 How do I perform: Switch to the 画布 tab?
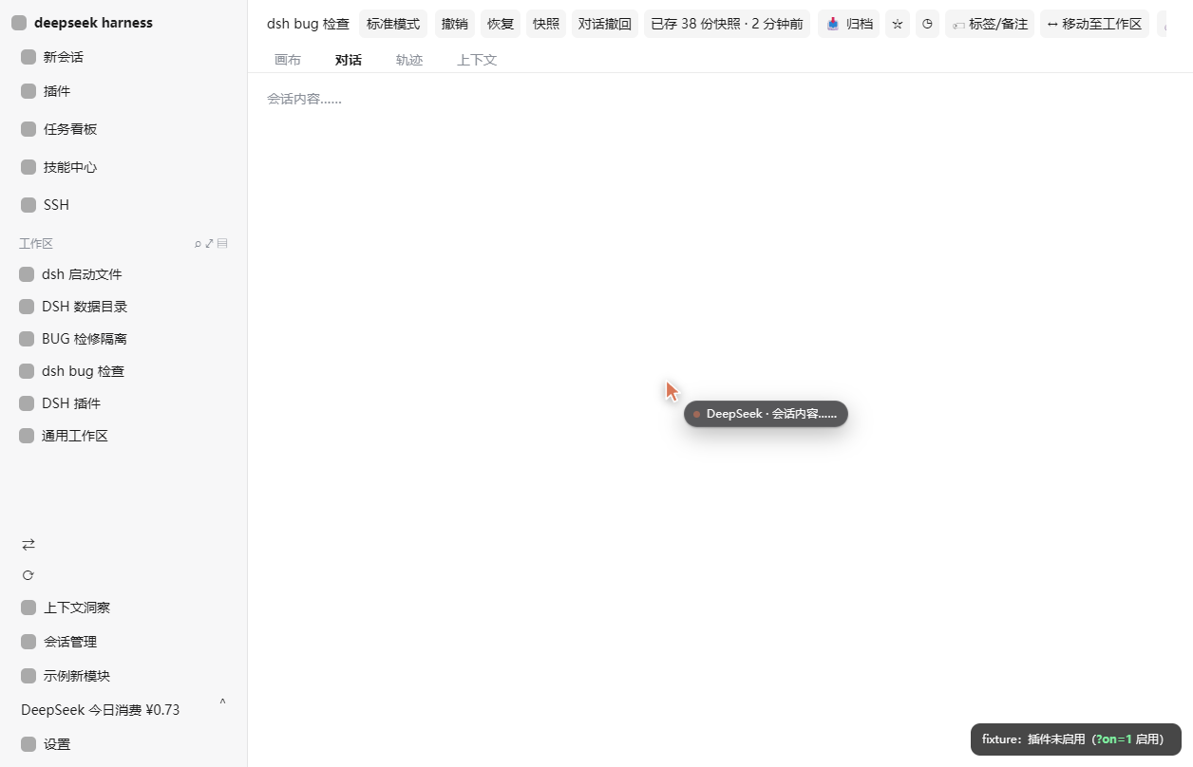coord(288,60)
